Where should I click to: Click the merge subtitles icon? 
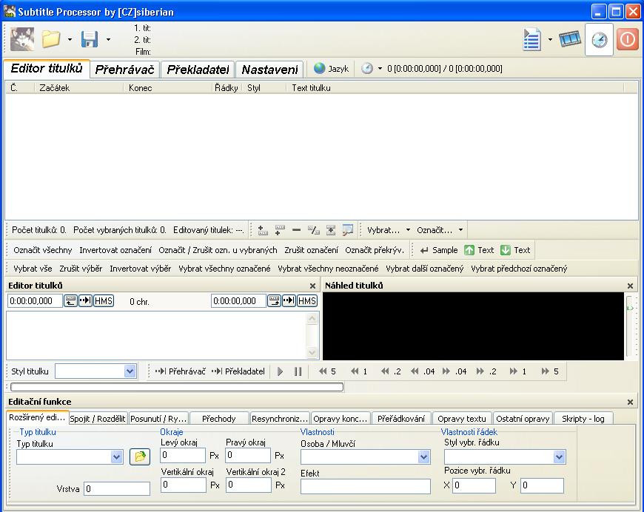pyautogui.click(x=331, y=230)
